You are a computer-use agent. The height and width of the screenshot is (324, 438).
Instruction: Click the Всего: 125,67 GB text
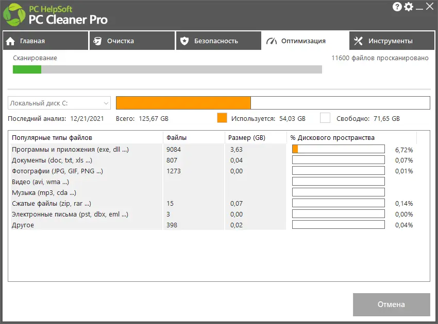[142, 118]
